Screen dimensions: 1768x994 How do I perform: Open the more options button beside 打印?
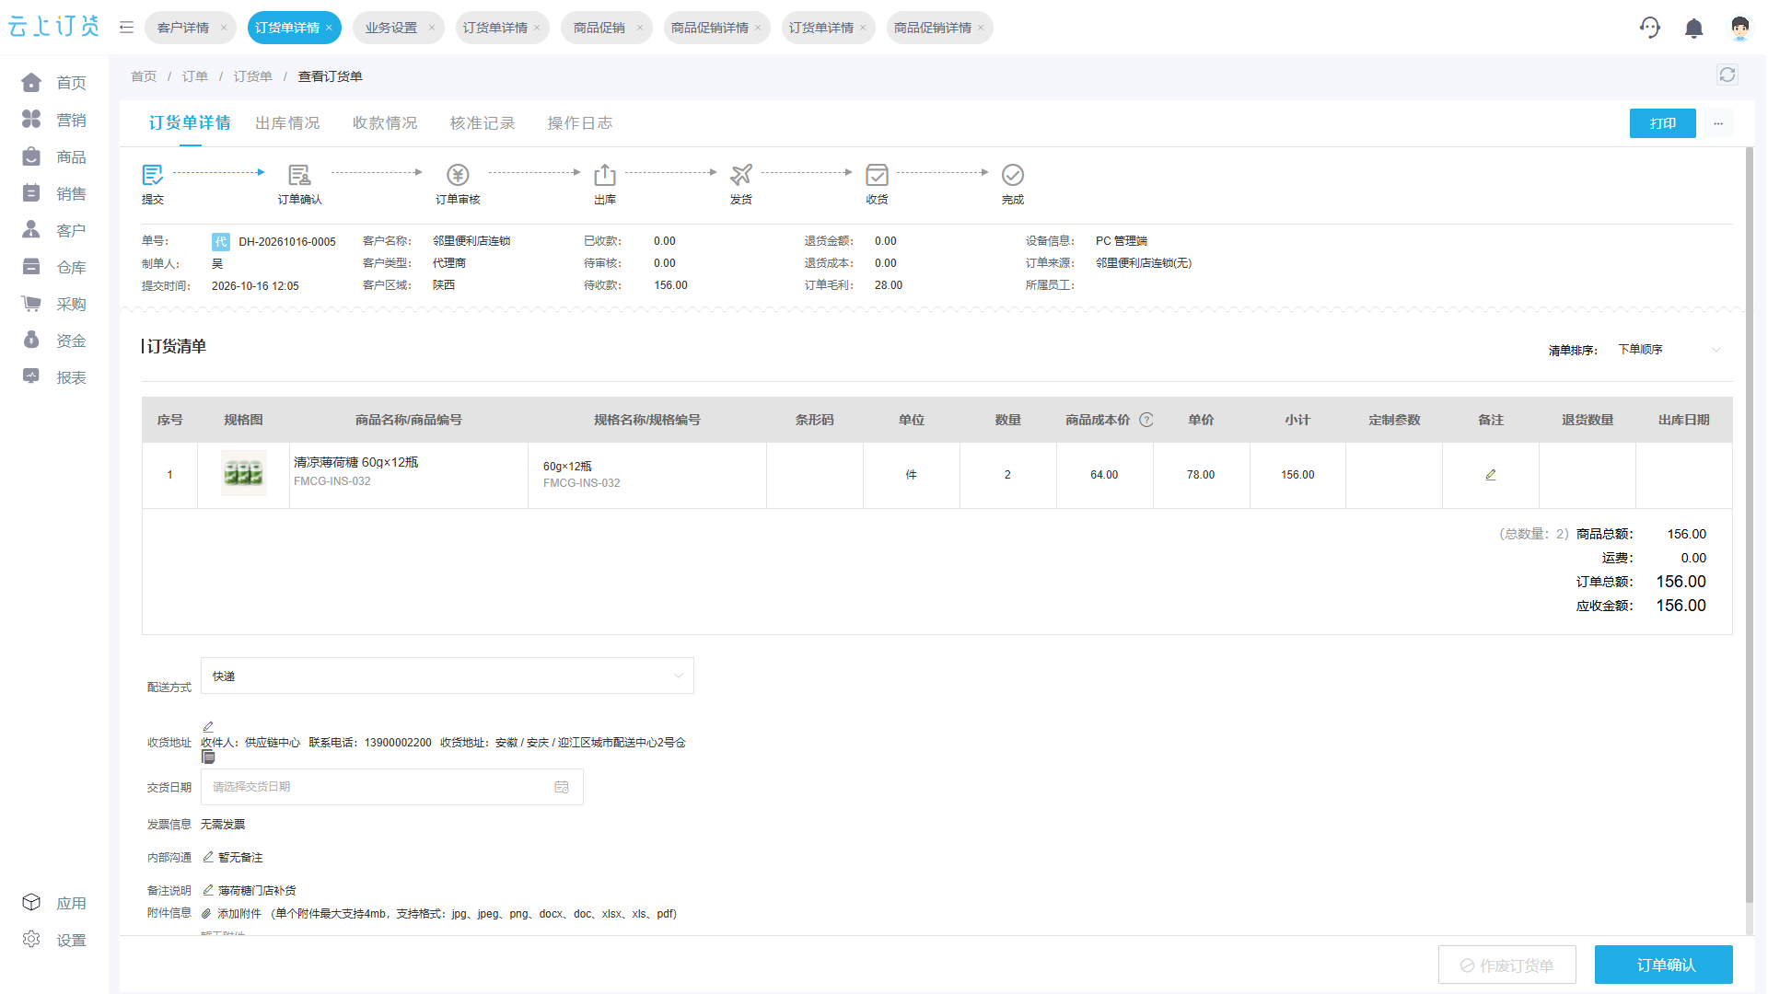[x=1718, y=123]
